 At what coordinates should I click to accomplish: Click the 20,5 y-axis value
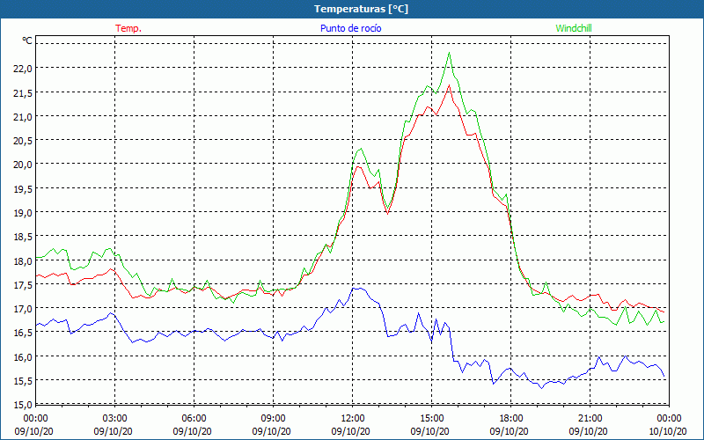coord(23,141)
